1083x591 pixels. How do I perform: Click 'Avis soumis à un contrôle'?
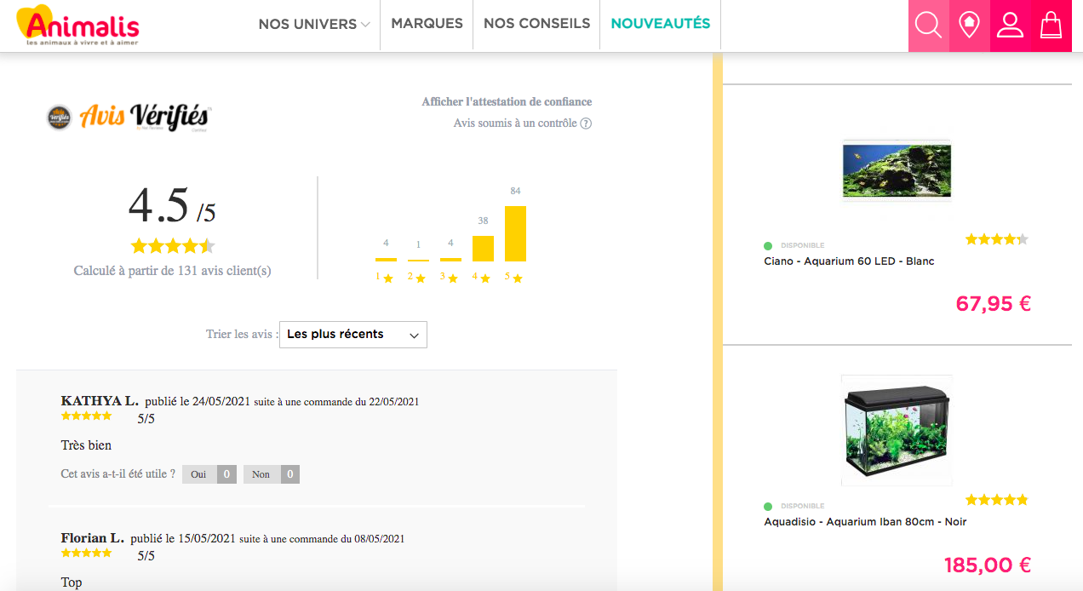(x=515, y=123)
